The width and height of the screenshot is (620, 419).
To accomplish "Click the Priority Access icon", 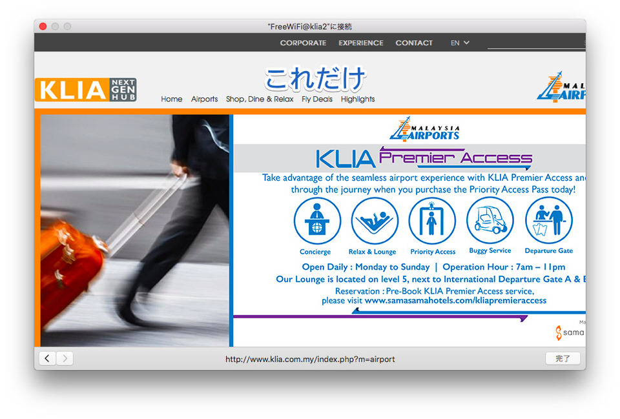I will 432,221.
